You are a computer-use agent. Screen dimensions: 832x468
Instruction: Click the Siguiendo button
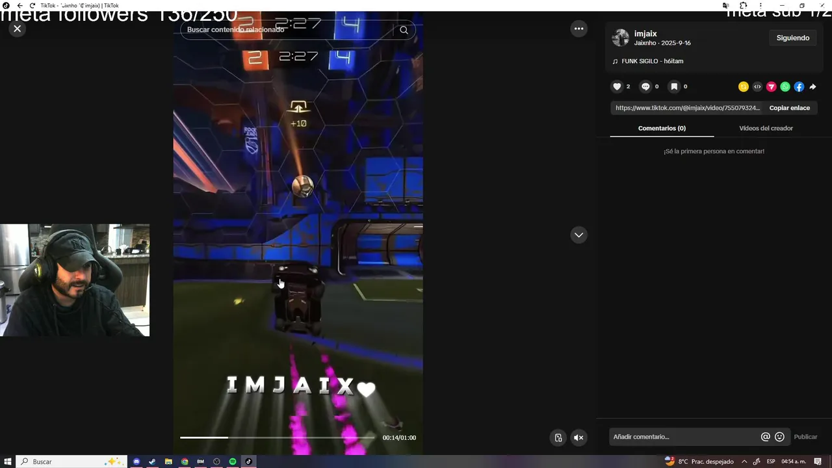click(793, 38)
